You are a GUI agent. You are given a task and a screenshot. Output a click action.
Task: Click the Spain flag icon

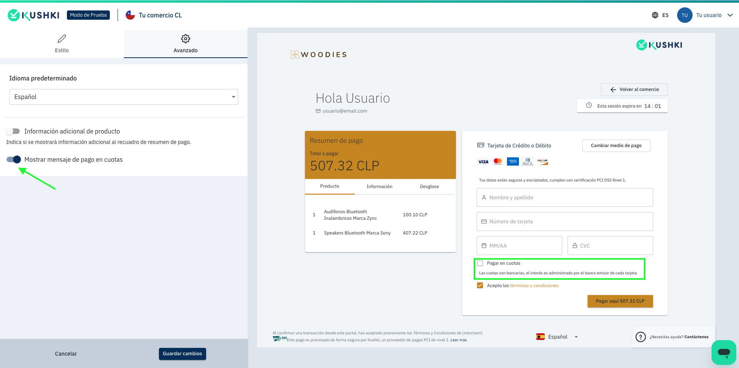(540, 337)
